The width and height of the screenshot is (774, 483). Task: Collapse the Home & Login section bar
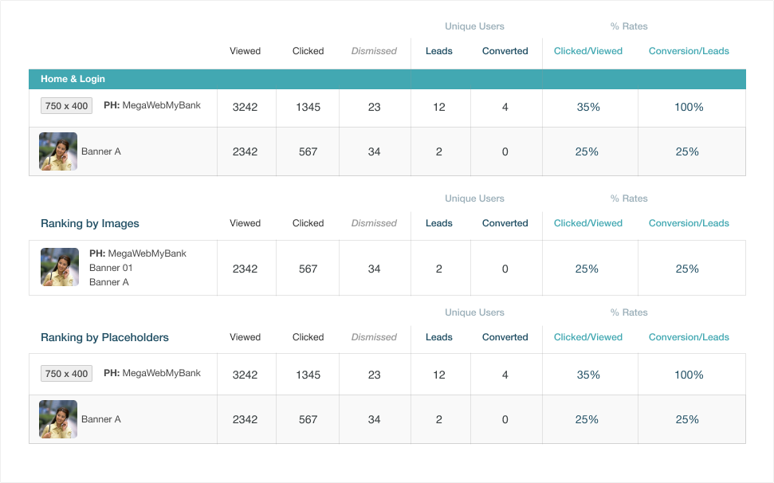pos(387,79)
